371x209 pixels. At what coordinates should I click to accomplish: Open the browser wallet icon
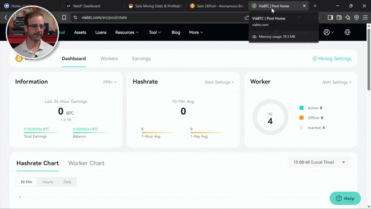pyautogui.click(x=339, y=17)
